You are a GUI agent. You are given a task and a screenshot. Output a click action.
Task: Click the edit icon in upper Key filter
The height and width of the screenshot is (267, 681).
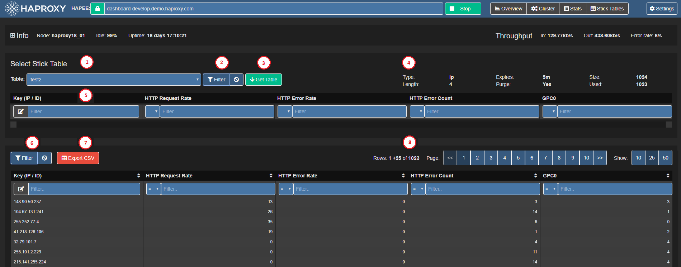coord(21,111)
